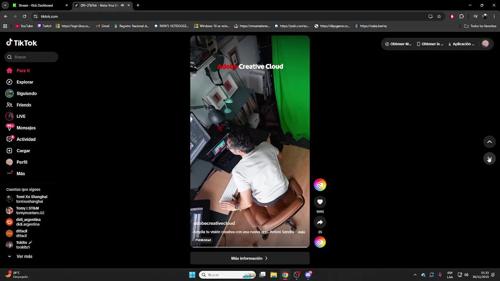Open Discord from taskbar

[x=308, y=275]
